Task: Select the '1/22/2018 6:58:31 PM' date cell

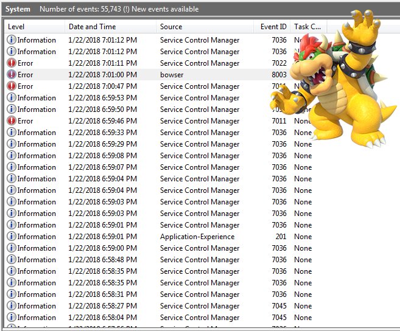Action: 102,294
